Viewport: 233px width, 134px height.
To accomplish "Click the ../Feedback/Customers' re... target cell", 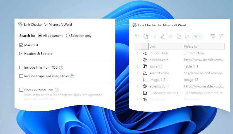I will coord(205,93).
